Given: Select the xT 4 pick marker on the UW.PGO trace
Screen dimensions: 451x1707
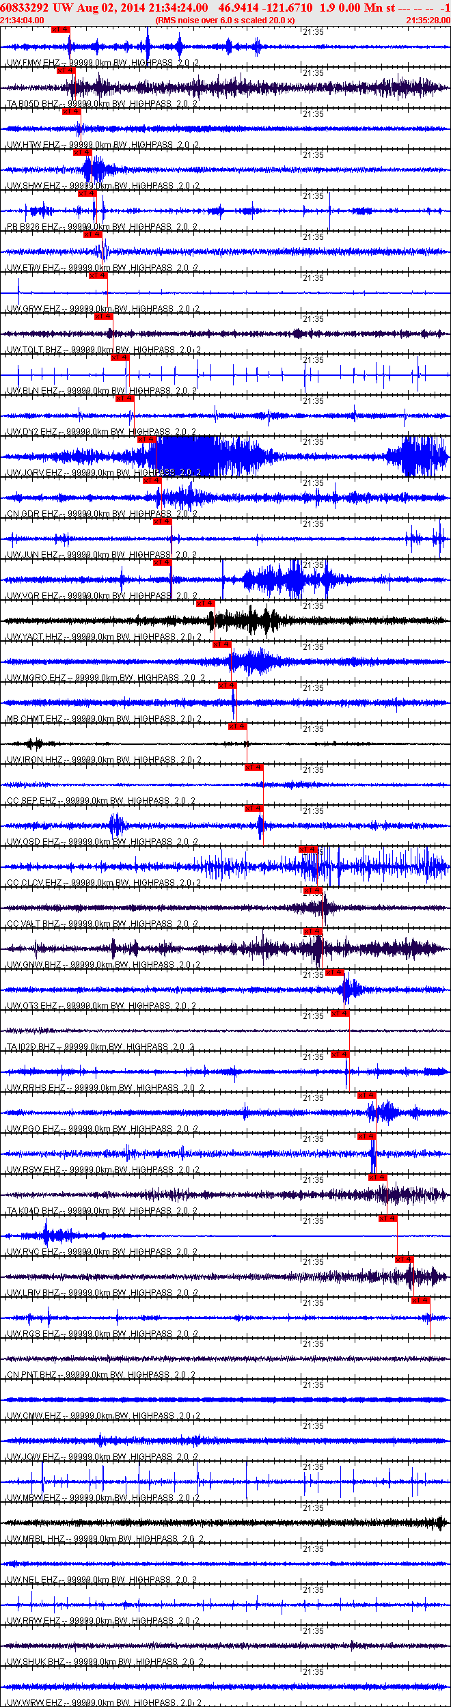Looking at the screenshot, I should click(x=367, y=1095).
